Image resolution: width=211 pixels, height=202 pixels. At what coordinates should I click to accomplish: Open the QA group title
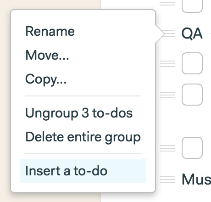tap(192, 34)
